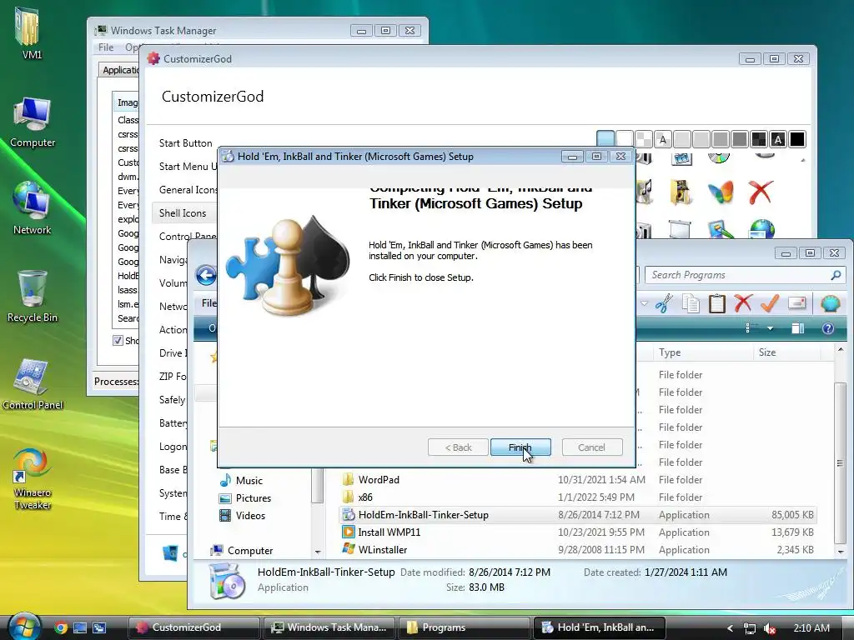The height and width of the screenshot is (640, 854).
Task: Click the help question mark icon in Programs window
Action: click(x=828, y=328)
